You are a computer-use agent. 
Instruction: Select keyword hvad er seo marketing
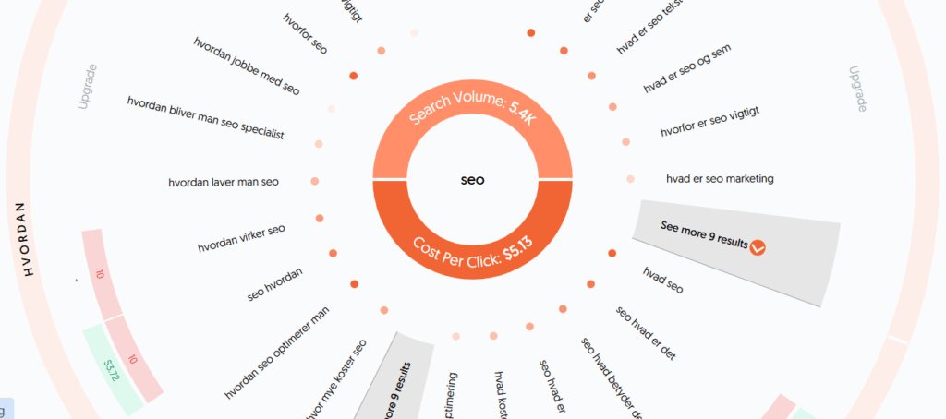coord(719,178)
